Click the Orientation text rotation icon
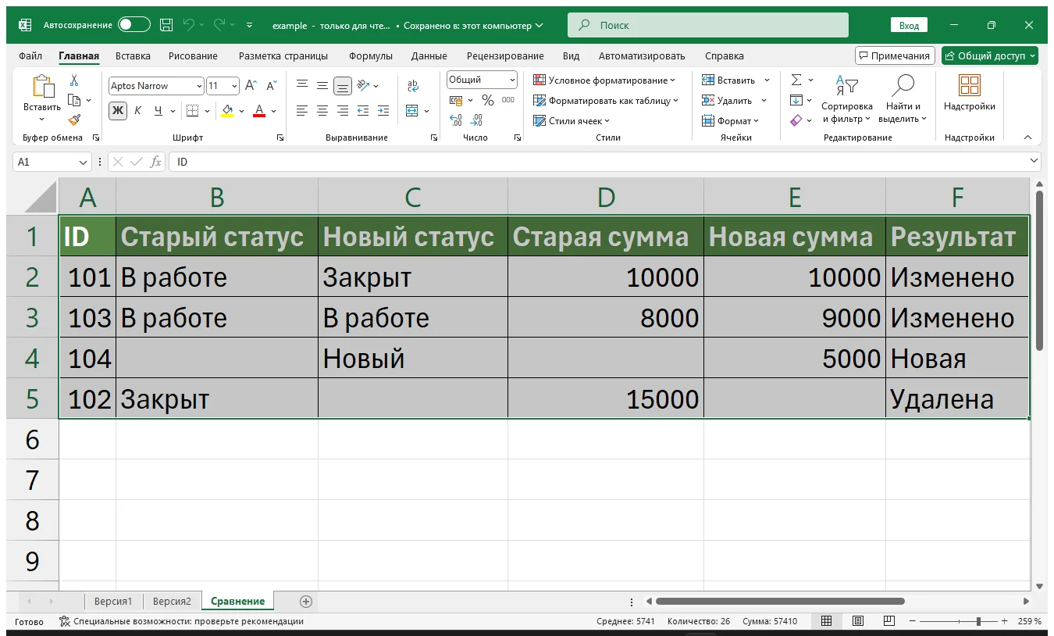The width and height of the screenshot is (1054, 636). pyautogui.click(x=363, y=86)
